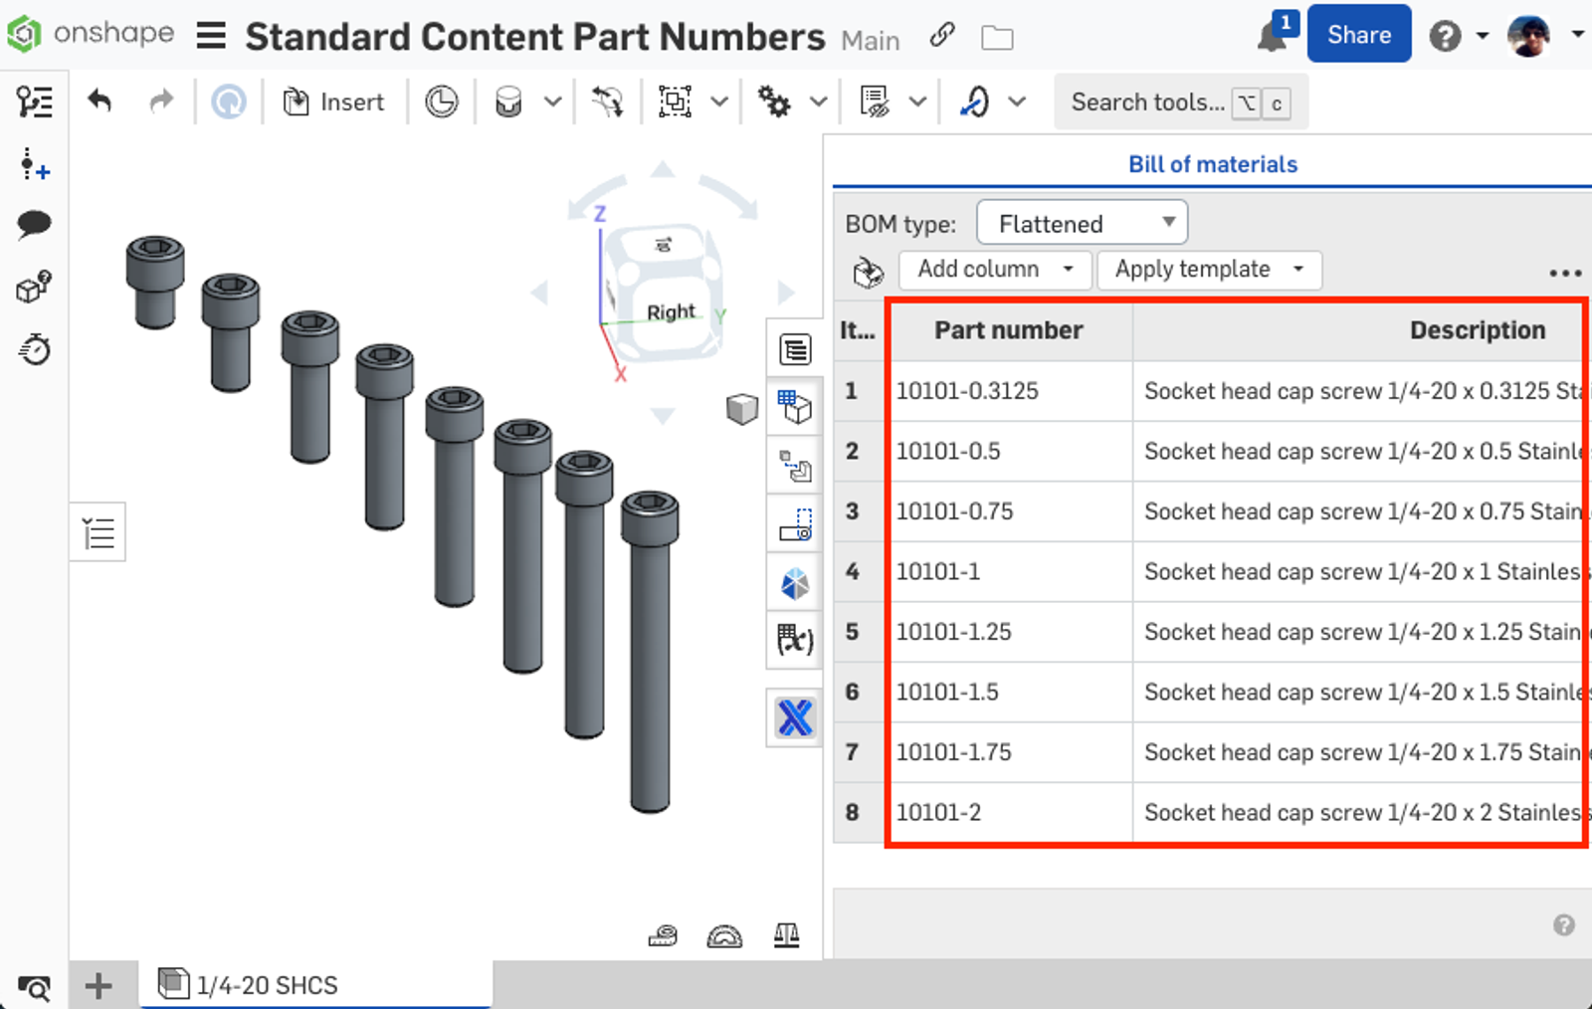Select the section view tool on the right panel

click(x=794, y=525)
